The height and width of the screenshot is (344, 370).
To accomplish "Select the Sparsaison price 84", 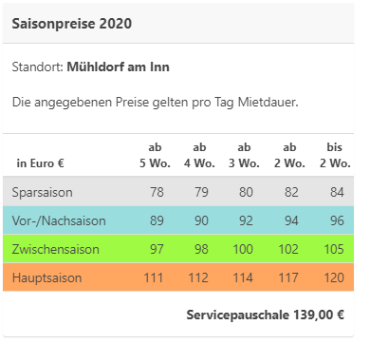I will (337, 192).
